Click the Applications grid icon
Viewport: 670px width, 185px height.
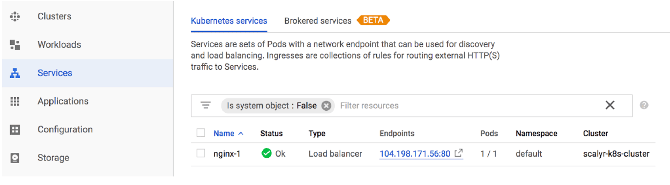coord(15,101)
